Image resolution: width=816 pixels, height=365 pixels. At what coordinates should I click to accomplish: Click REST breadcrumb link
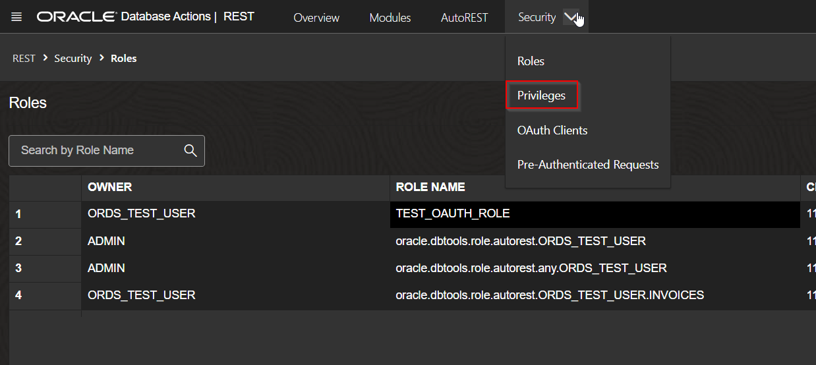(x=24, y=59)
